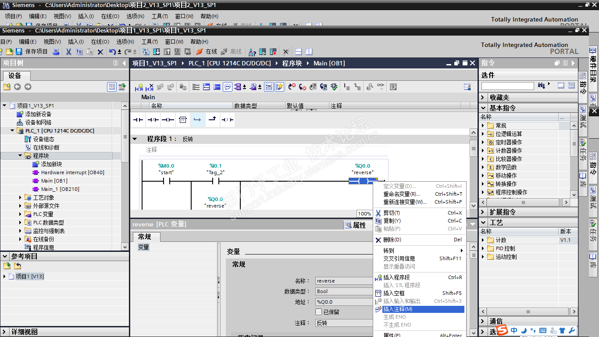Expand the 定时器操作 instruction folder

(483, 142)
